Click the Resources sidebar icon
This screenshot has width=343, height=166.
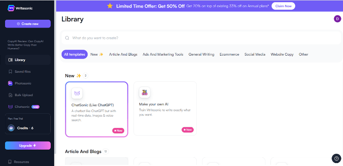10,162
